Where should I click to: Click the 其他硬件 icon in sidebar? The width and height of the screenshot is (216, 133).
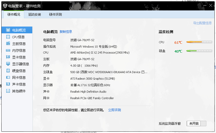pos(8,91)
